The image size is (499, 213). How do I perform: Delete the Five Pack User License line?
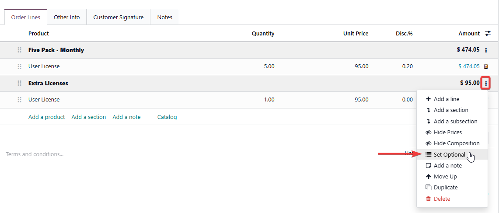click(486, 66)
